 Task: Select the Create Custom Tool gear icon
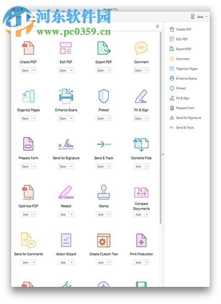104,240
